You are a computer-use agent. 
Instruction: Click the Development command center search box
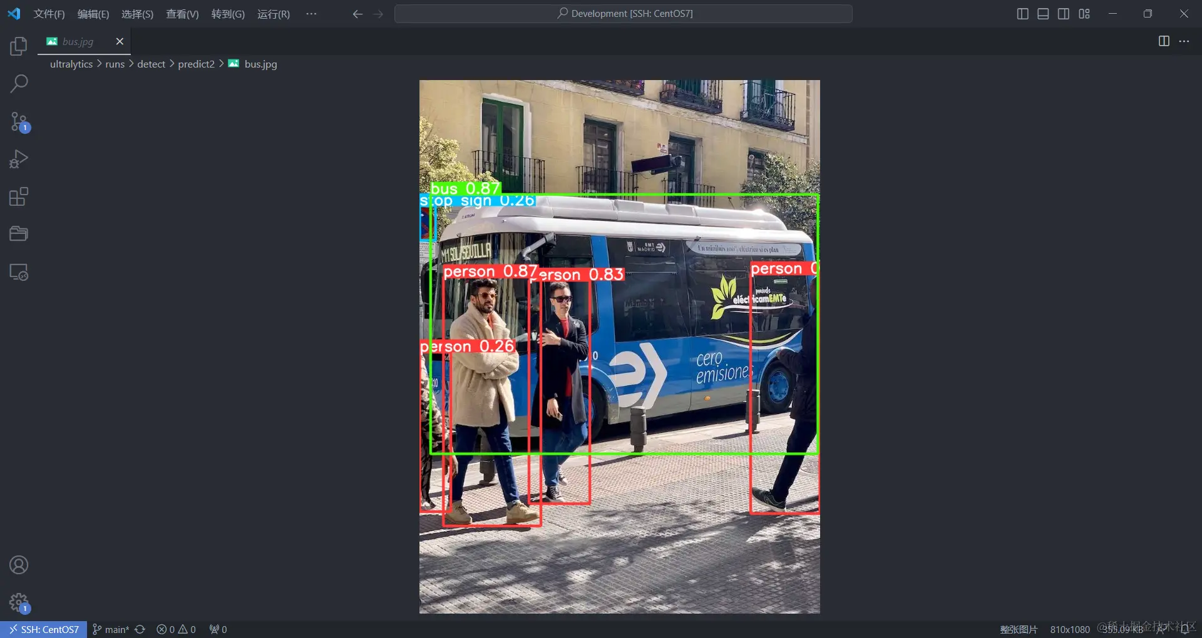[623, 14]
